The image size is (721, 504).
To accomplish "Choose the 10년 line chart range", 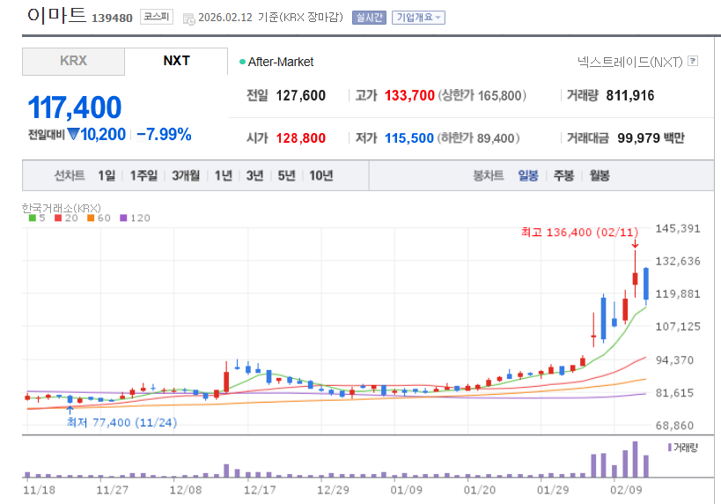I will pos(320,175).
